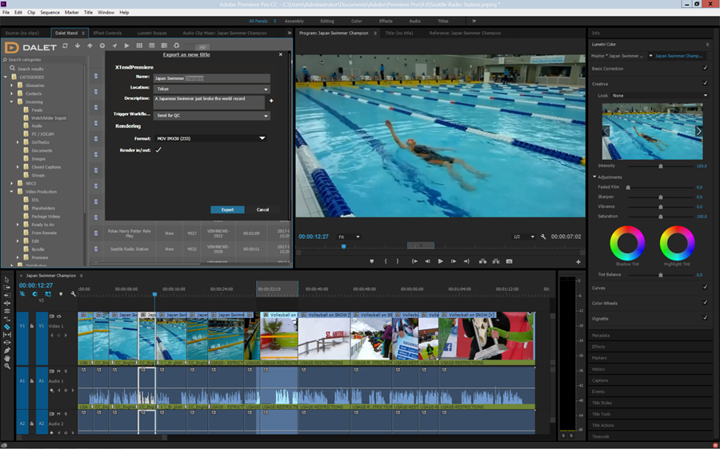Select the Razor tool in the timeline toolbar
Screen dimensions: 720x449
[7, 327]
